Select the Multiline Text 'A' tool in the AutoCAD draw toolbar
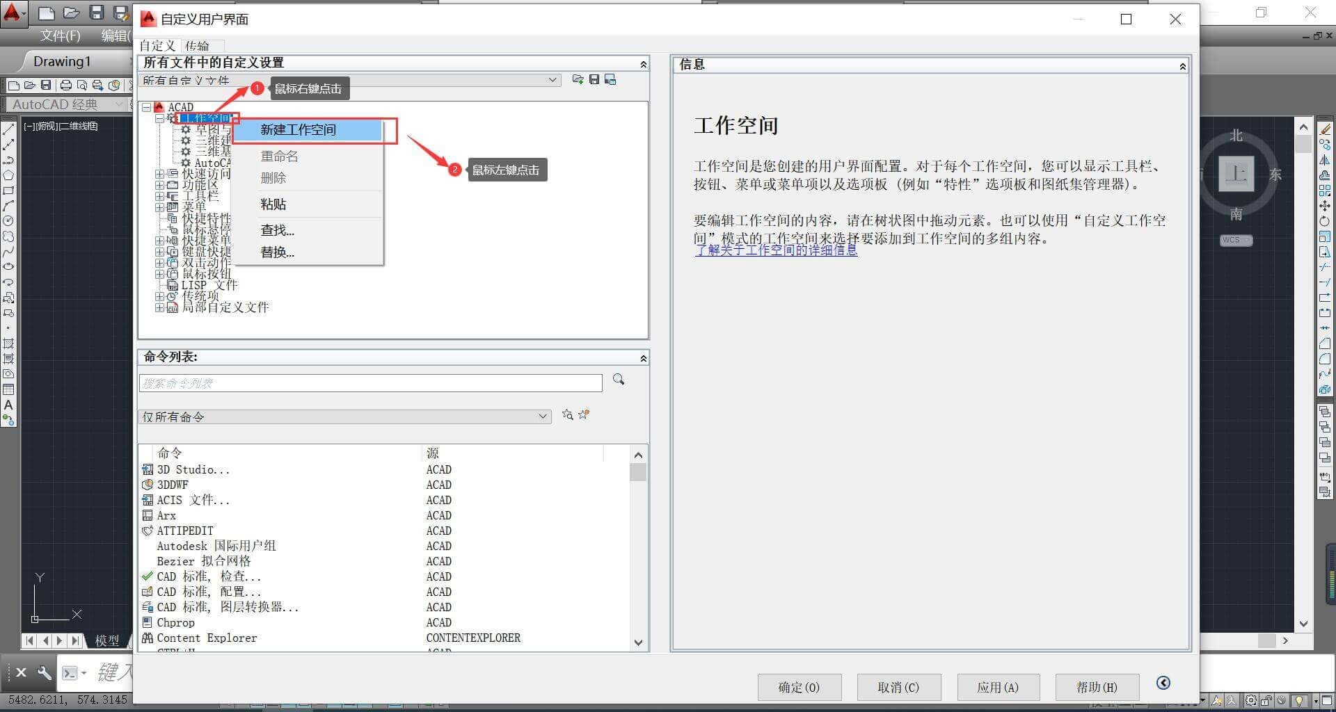This screenshot has width=1336, height=712. (8, 405)
